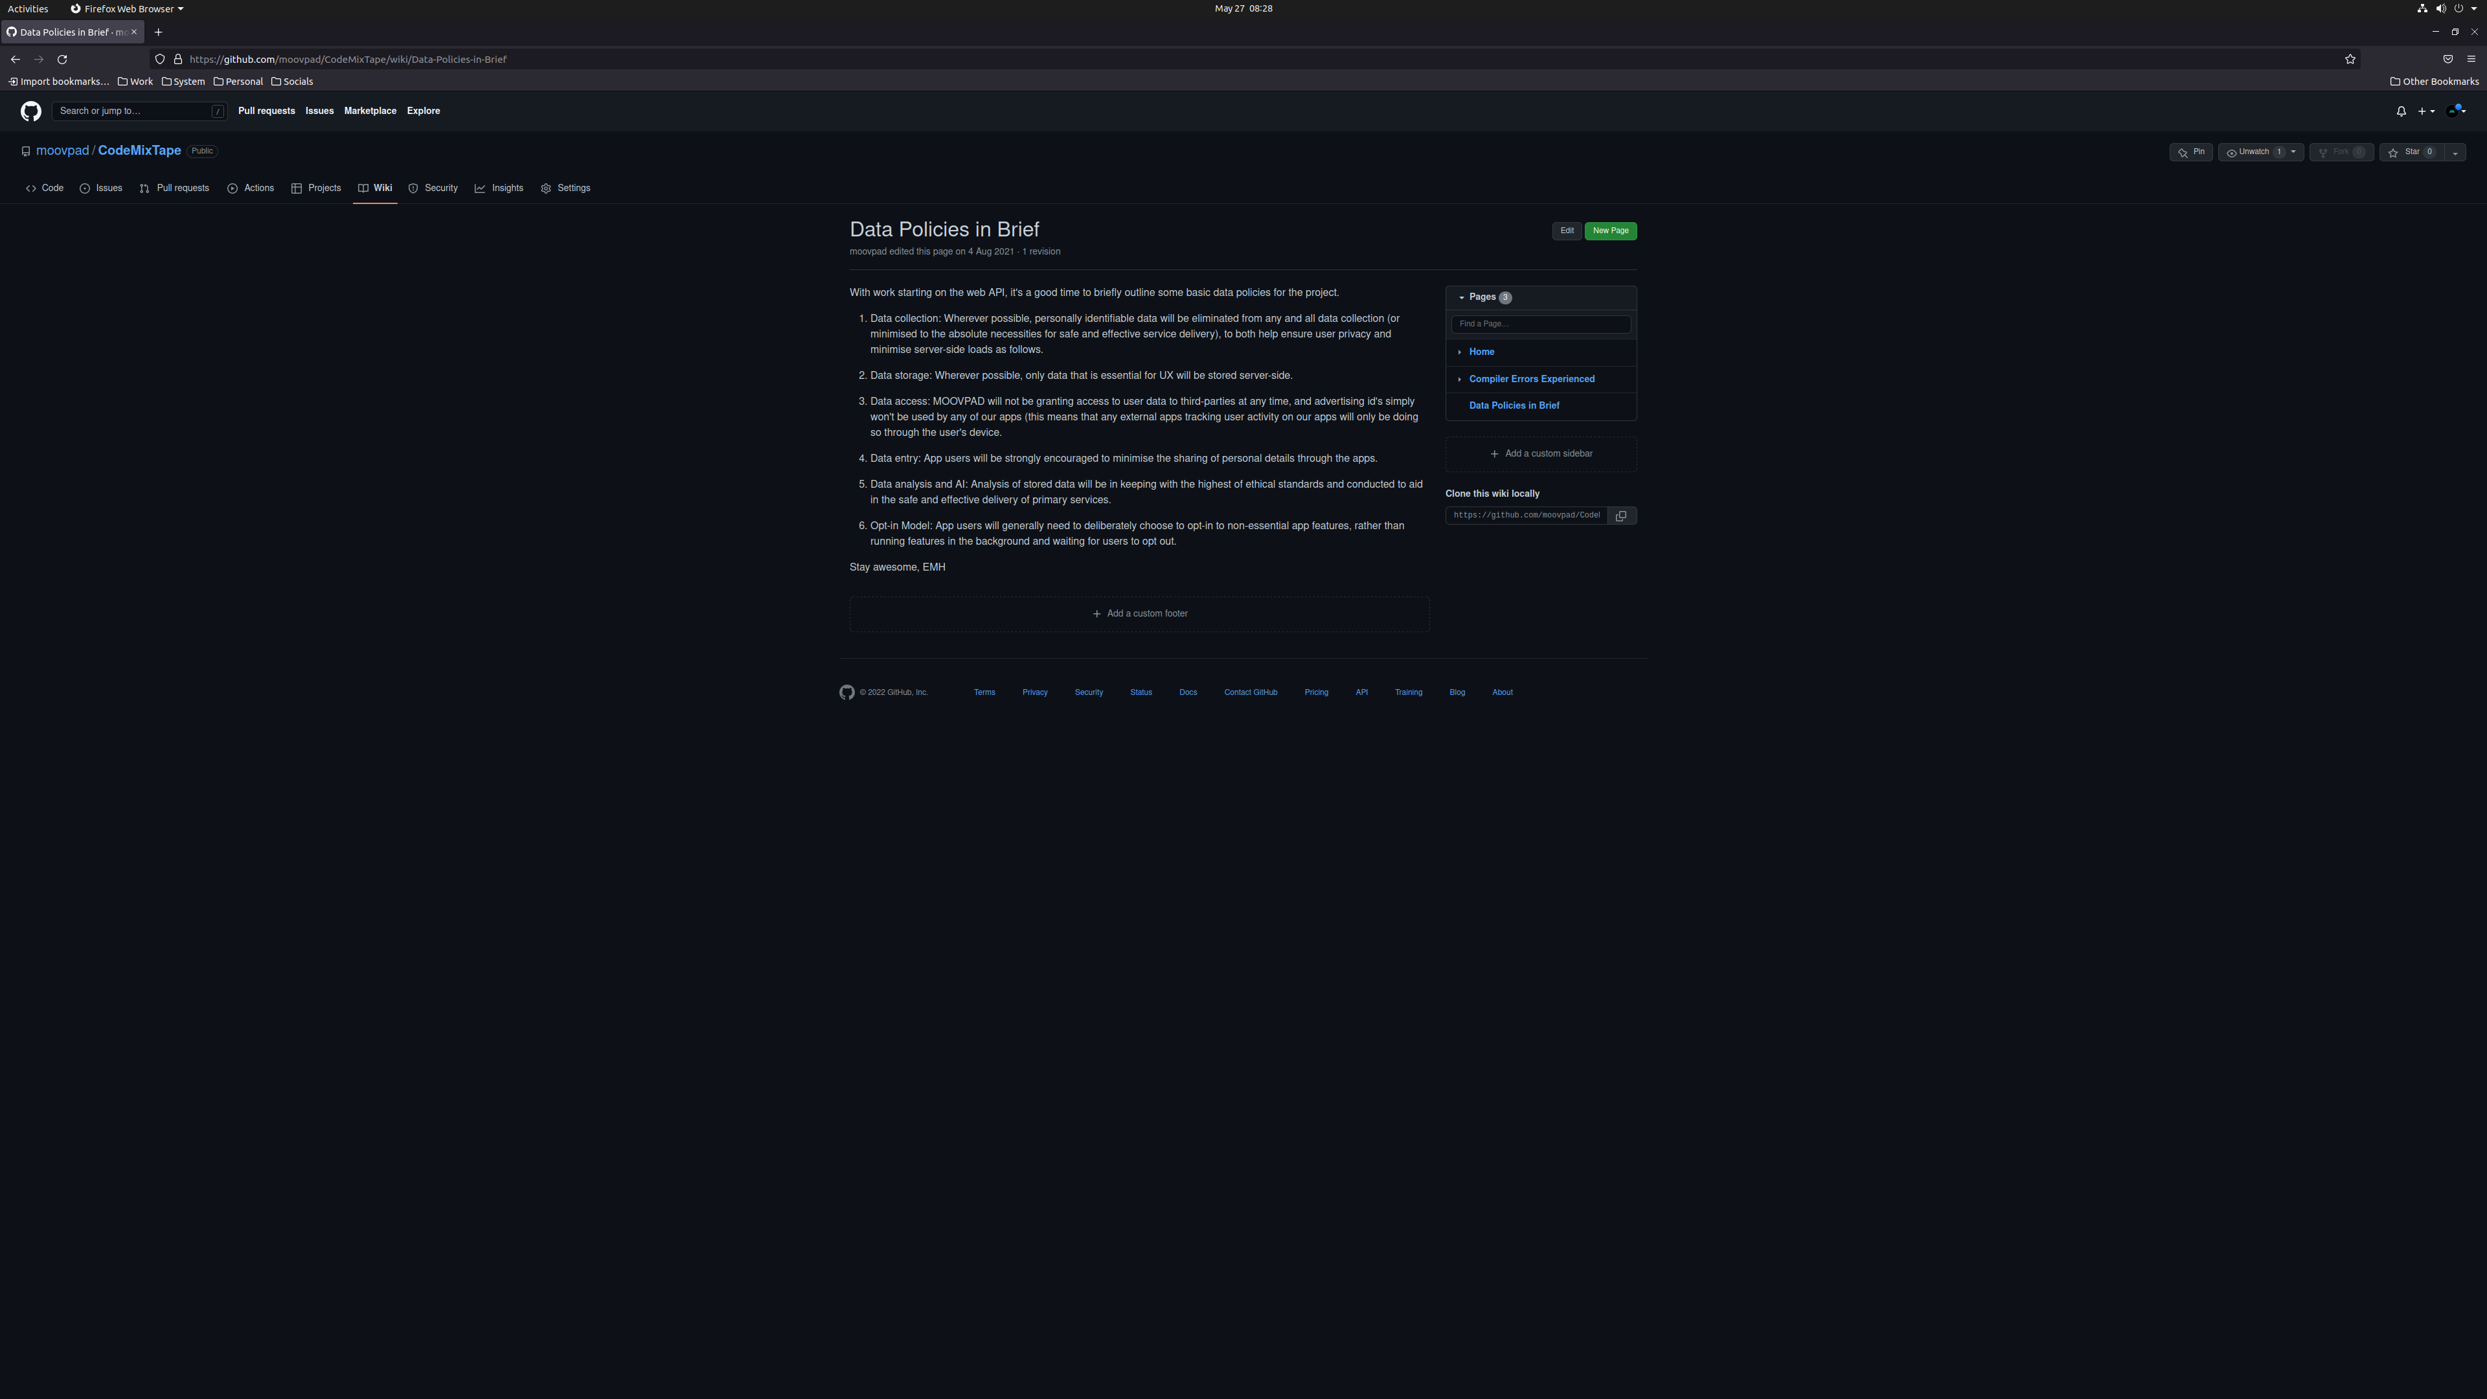Expand the Home page outline arrow
2487x1399 pixels.
click(1460, 352)
